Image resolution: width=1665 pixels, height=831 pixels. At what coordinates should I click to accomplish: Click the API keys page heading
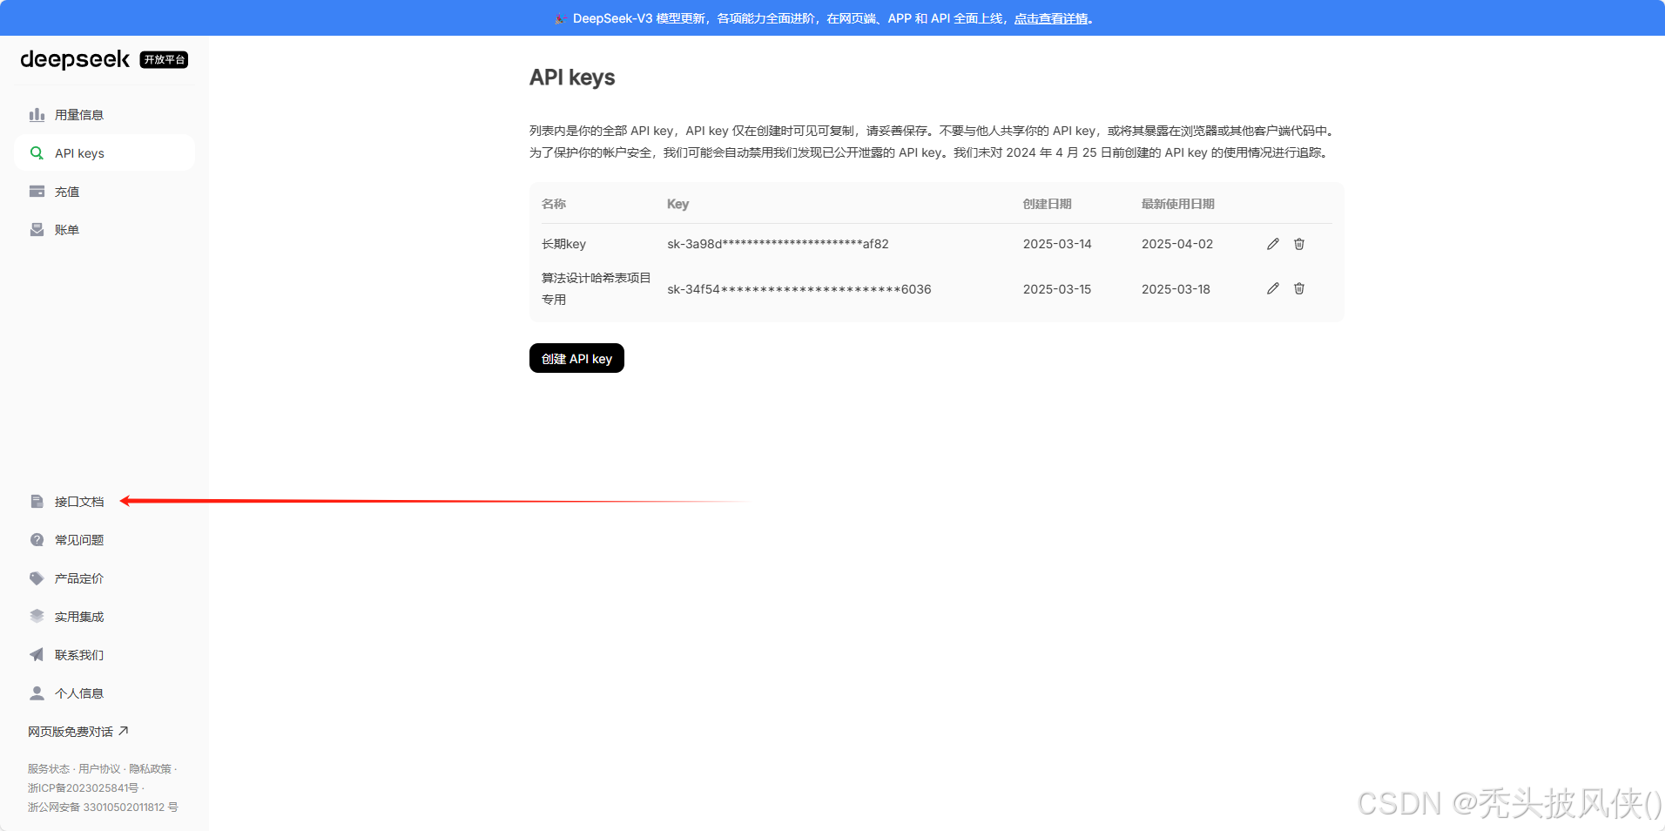point(572,78)
